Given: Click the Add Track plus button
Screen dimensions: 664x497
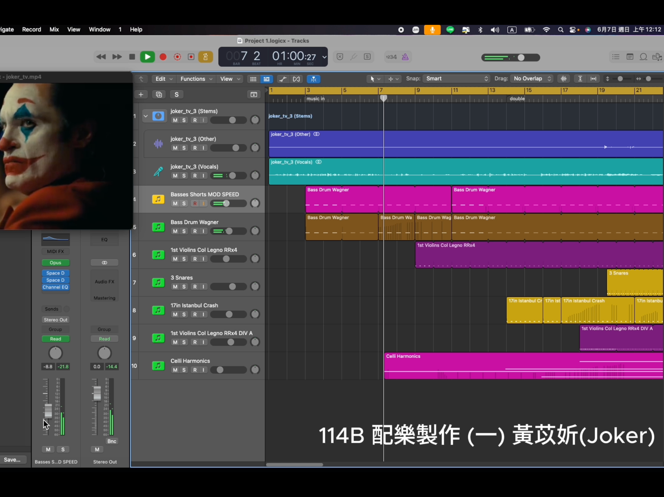Looking at the screenshot, I should pyautogui.click(x=141, y=95).
